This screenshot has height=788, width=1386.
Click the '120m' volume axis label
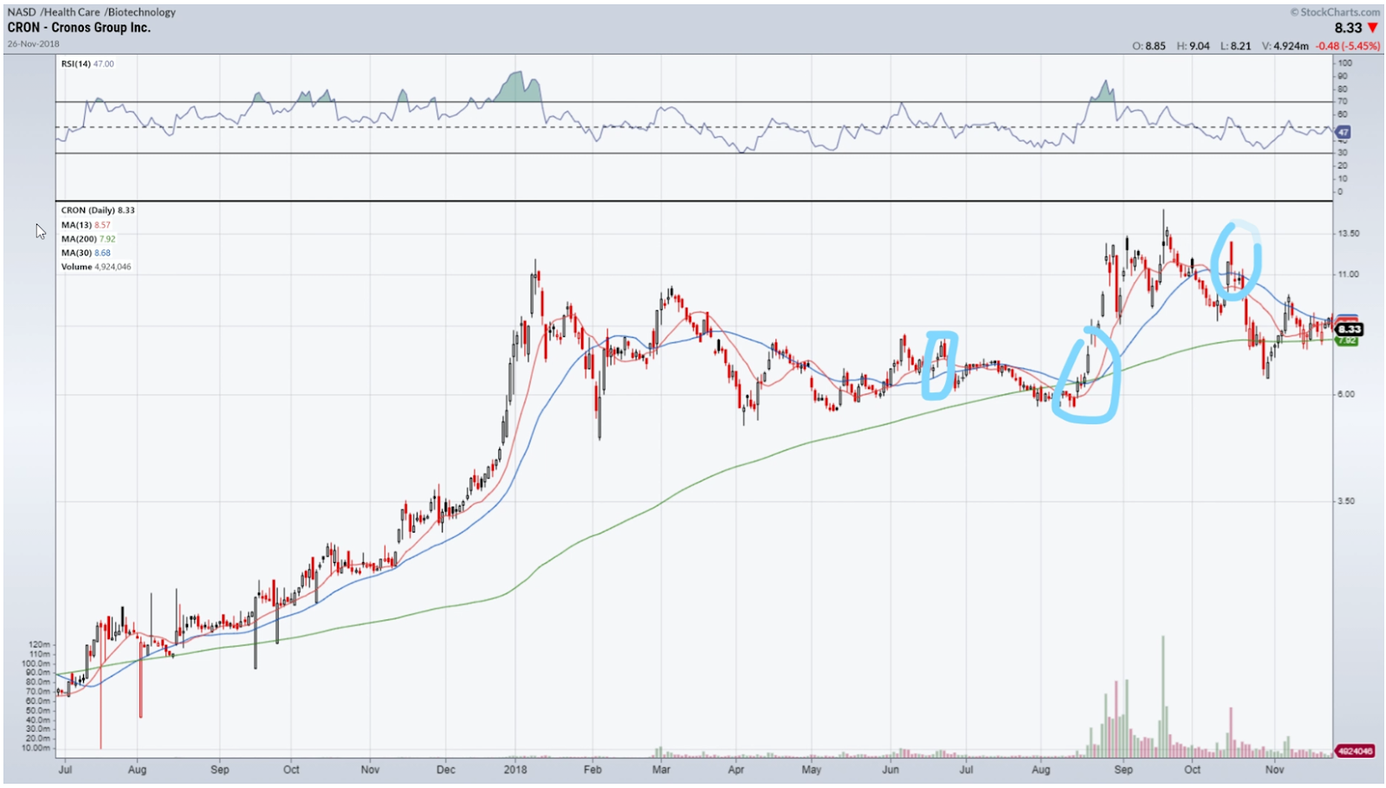39,644
